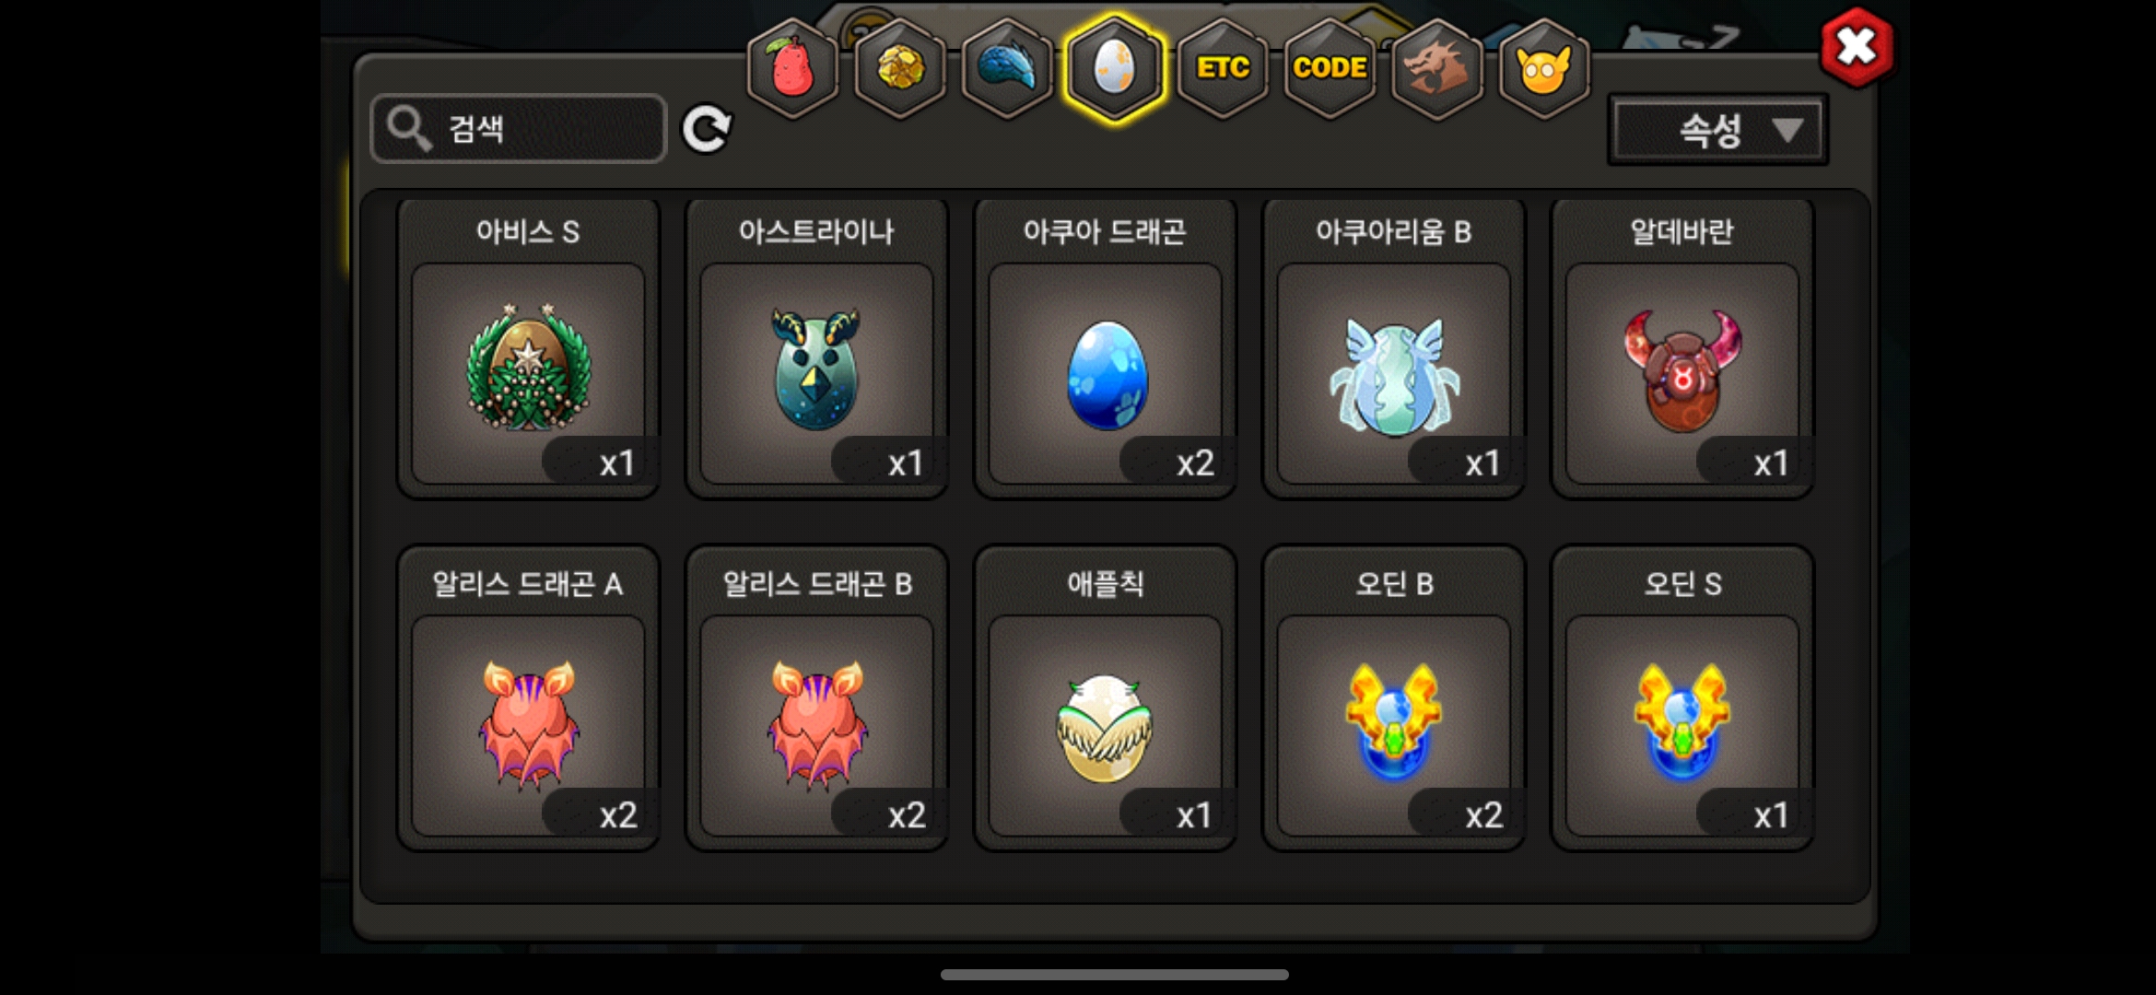Open the fruit food category tab
Viewport: 2156px width, 995px height.
[792, 68]
